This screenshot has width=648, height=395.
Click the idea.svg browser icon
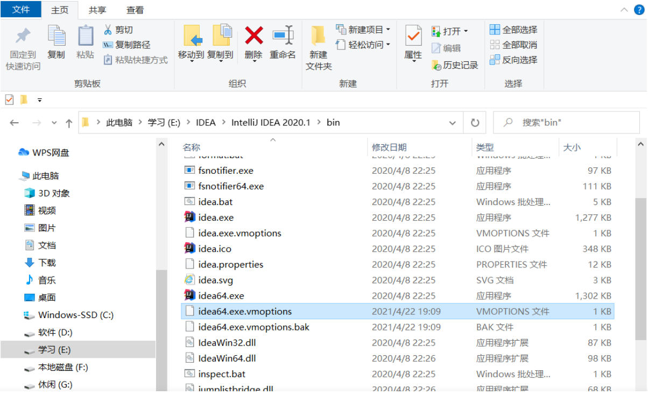pos(189,280)
